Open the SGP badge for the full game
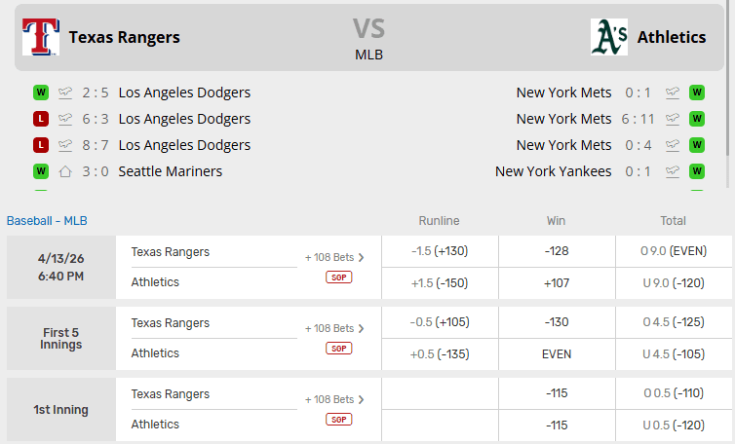The height and width of the screenshot is (444, 735). (x=339, y=277)
